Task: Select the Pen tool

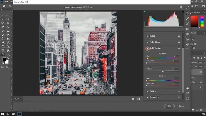Action: click(x=8, y=43)
